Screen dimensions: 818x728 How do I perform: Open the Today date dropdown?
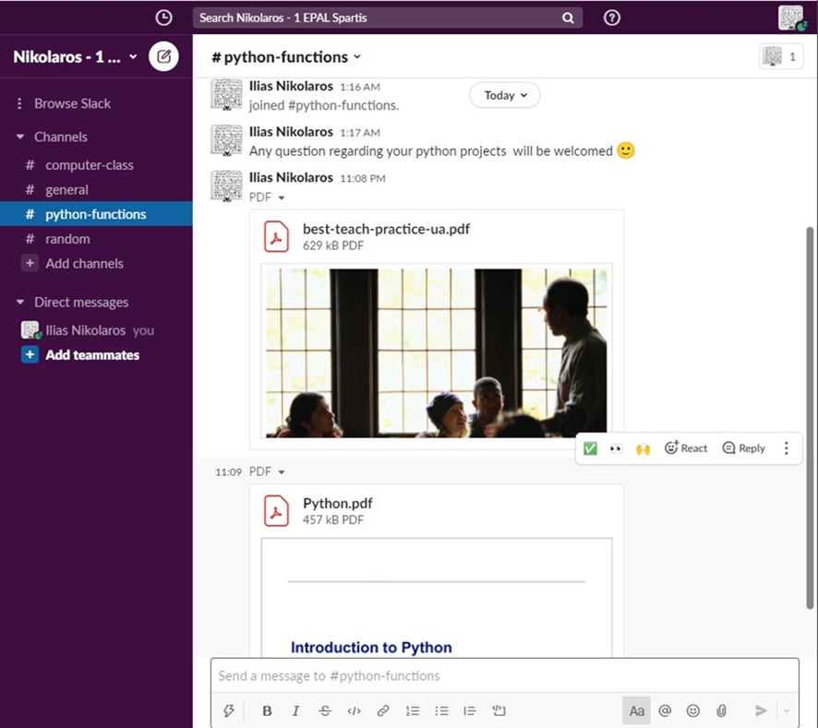tap(505, 95)
